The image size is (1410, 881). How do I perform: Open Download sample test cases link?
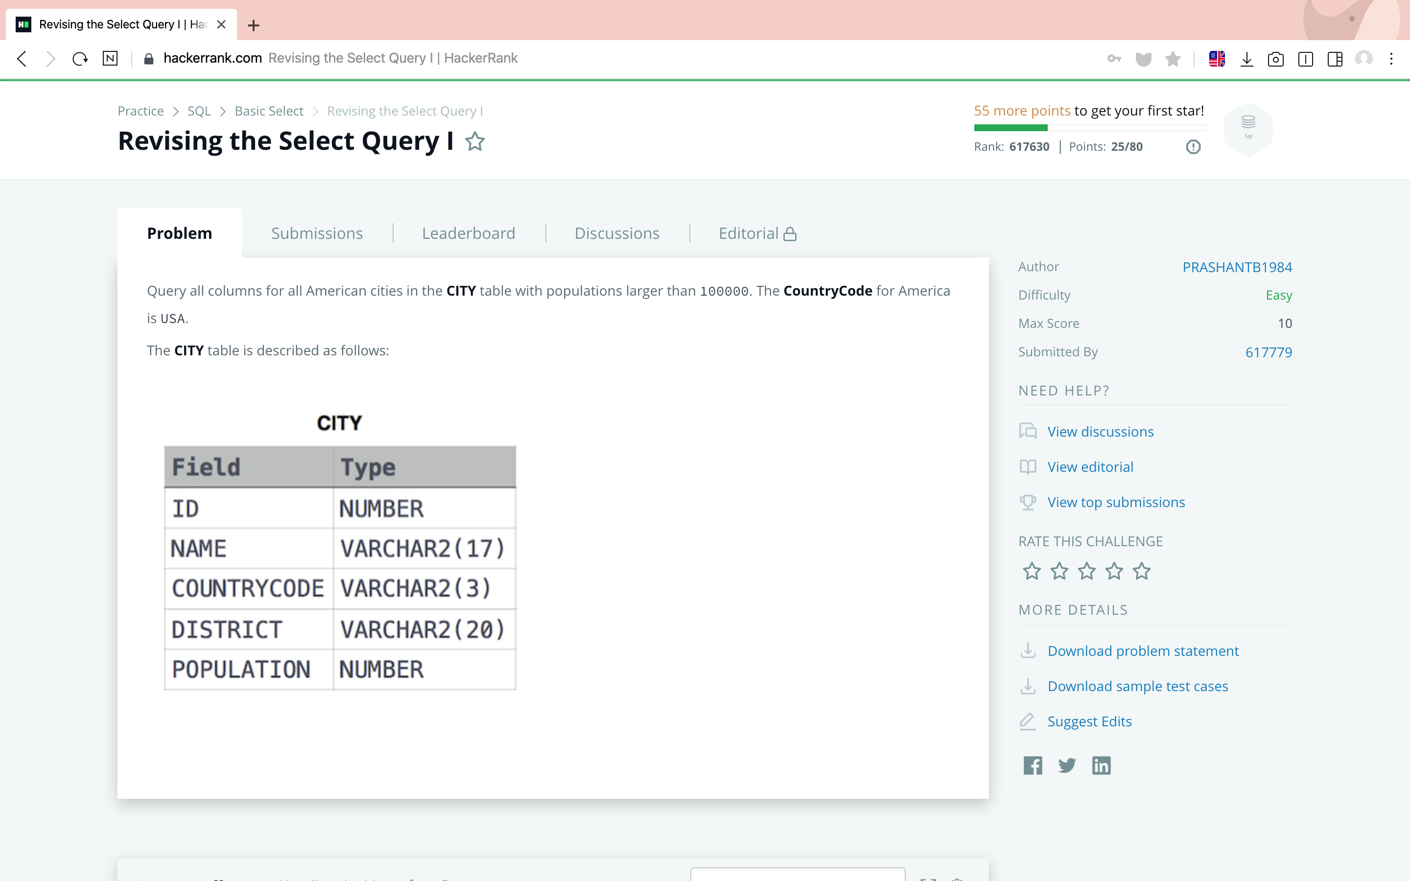click(1137, 686)
